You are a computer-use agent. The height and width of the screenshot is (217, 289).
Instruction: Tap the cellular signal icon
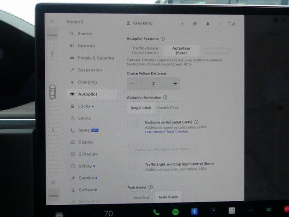(232, 24)
